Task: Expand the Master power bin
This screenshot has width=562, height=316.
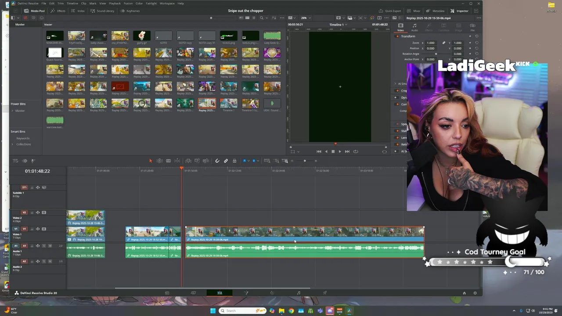Action: click(13, 111)
